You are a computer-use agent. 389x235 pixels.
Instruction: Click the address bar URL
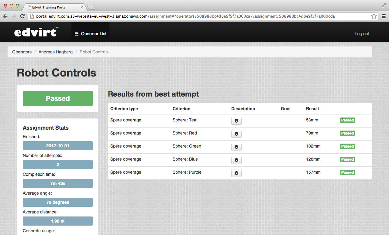click(x=185, y=16)
